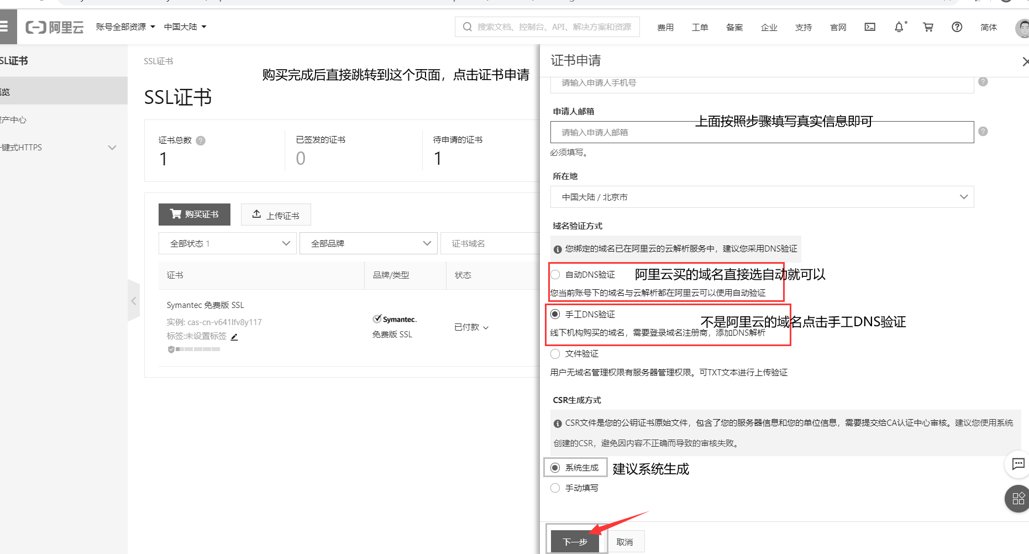Open the 中国大陆 / 北京市 location dropdown
Image resolution: width=1029 pixels, height=554 pixels.
click(x=762, y=197)
